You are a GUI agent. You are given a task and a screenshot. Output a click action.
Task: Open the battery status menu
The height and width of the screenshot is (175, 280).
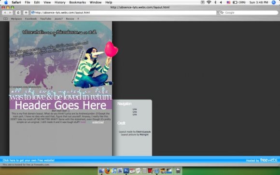(239, 2)
